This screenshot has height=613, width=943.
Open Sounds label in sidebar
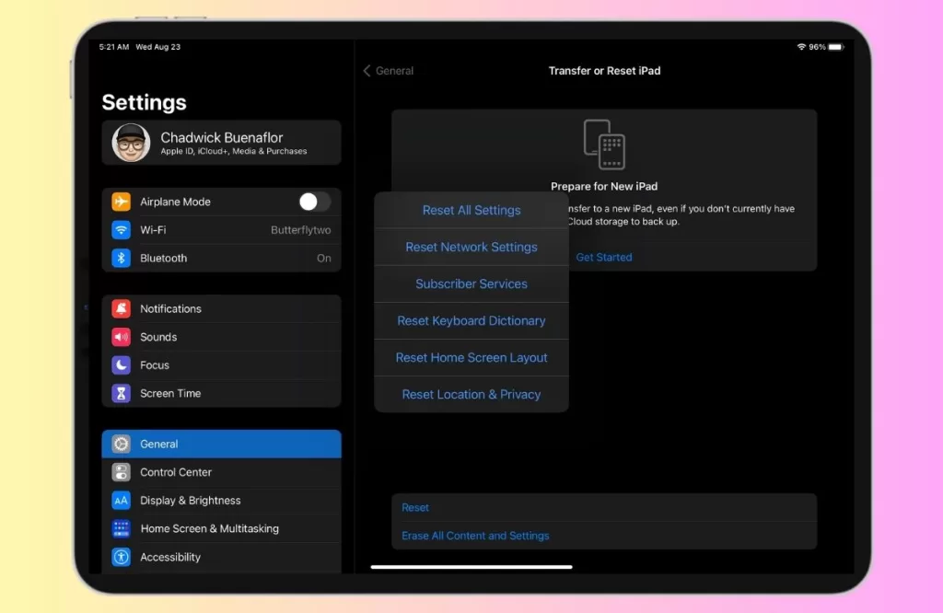click(158, 337)
